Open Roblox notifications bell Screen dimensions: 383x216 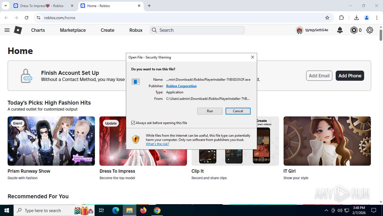click(340, 30)
